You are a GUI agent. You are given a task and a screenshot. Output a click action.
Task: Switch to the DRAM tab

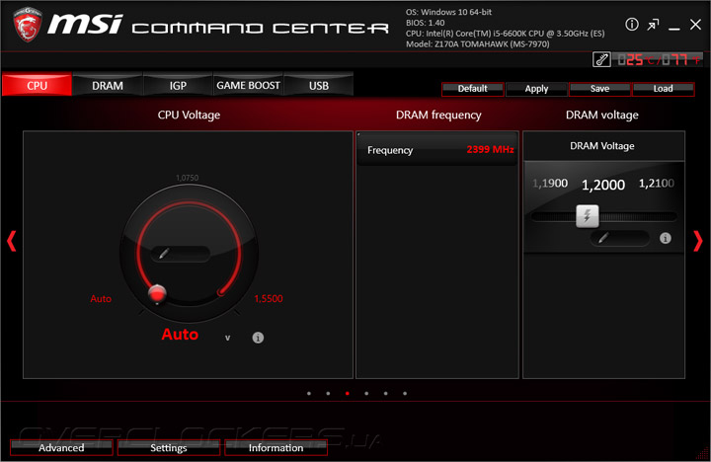pyautogui.click(x=108, y=85)
